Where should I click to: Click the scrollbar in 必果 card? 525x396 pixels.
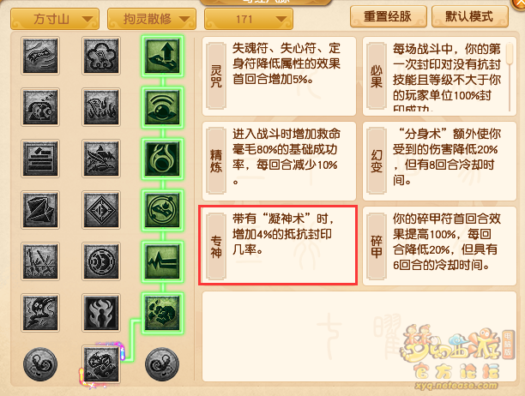[510, 76]
